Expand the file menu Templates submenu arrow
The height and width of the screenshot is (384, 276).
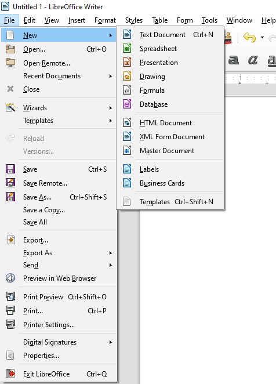pyautogui.click(x=111, y=121)
